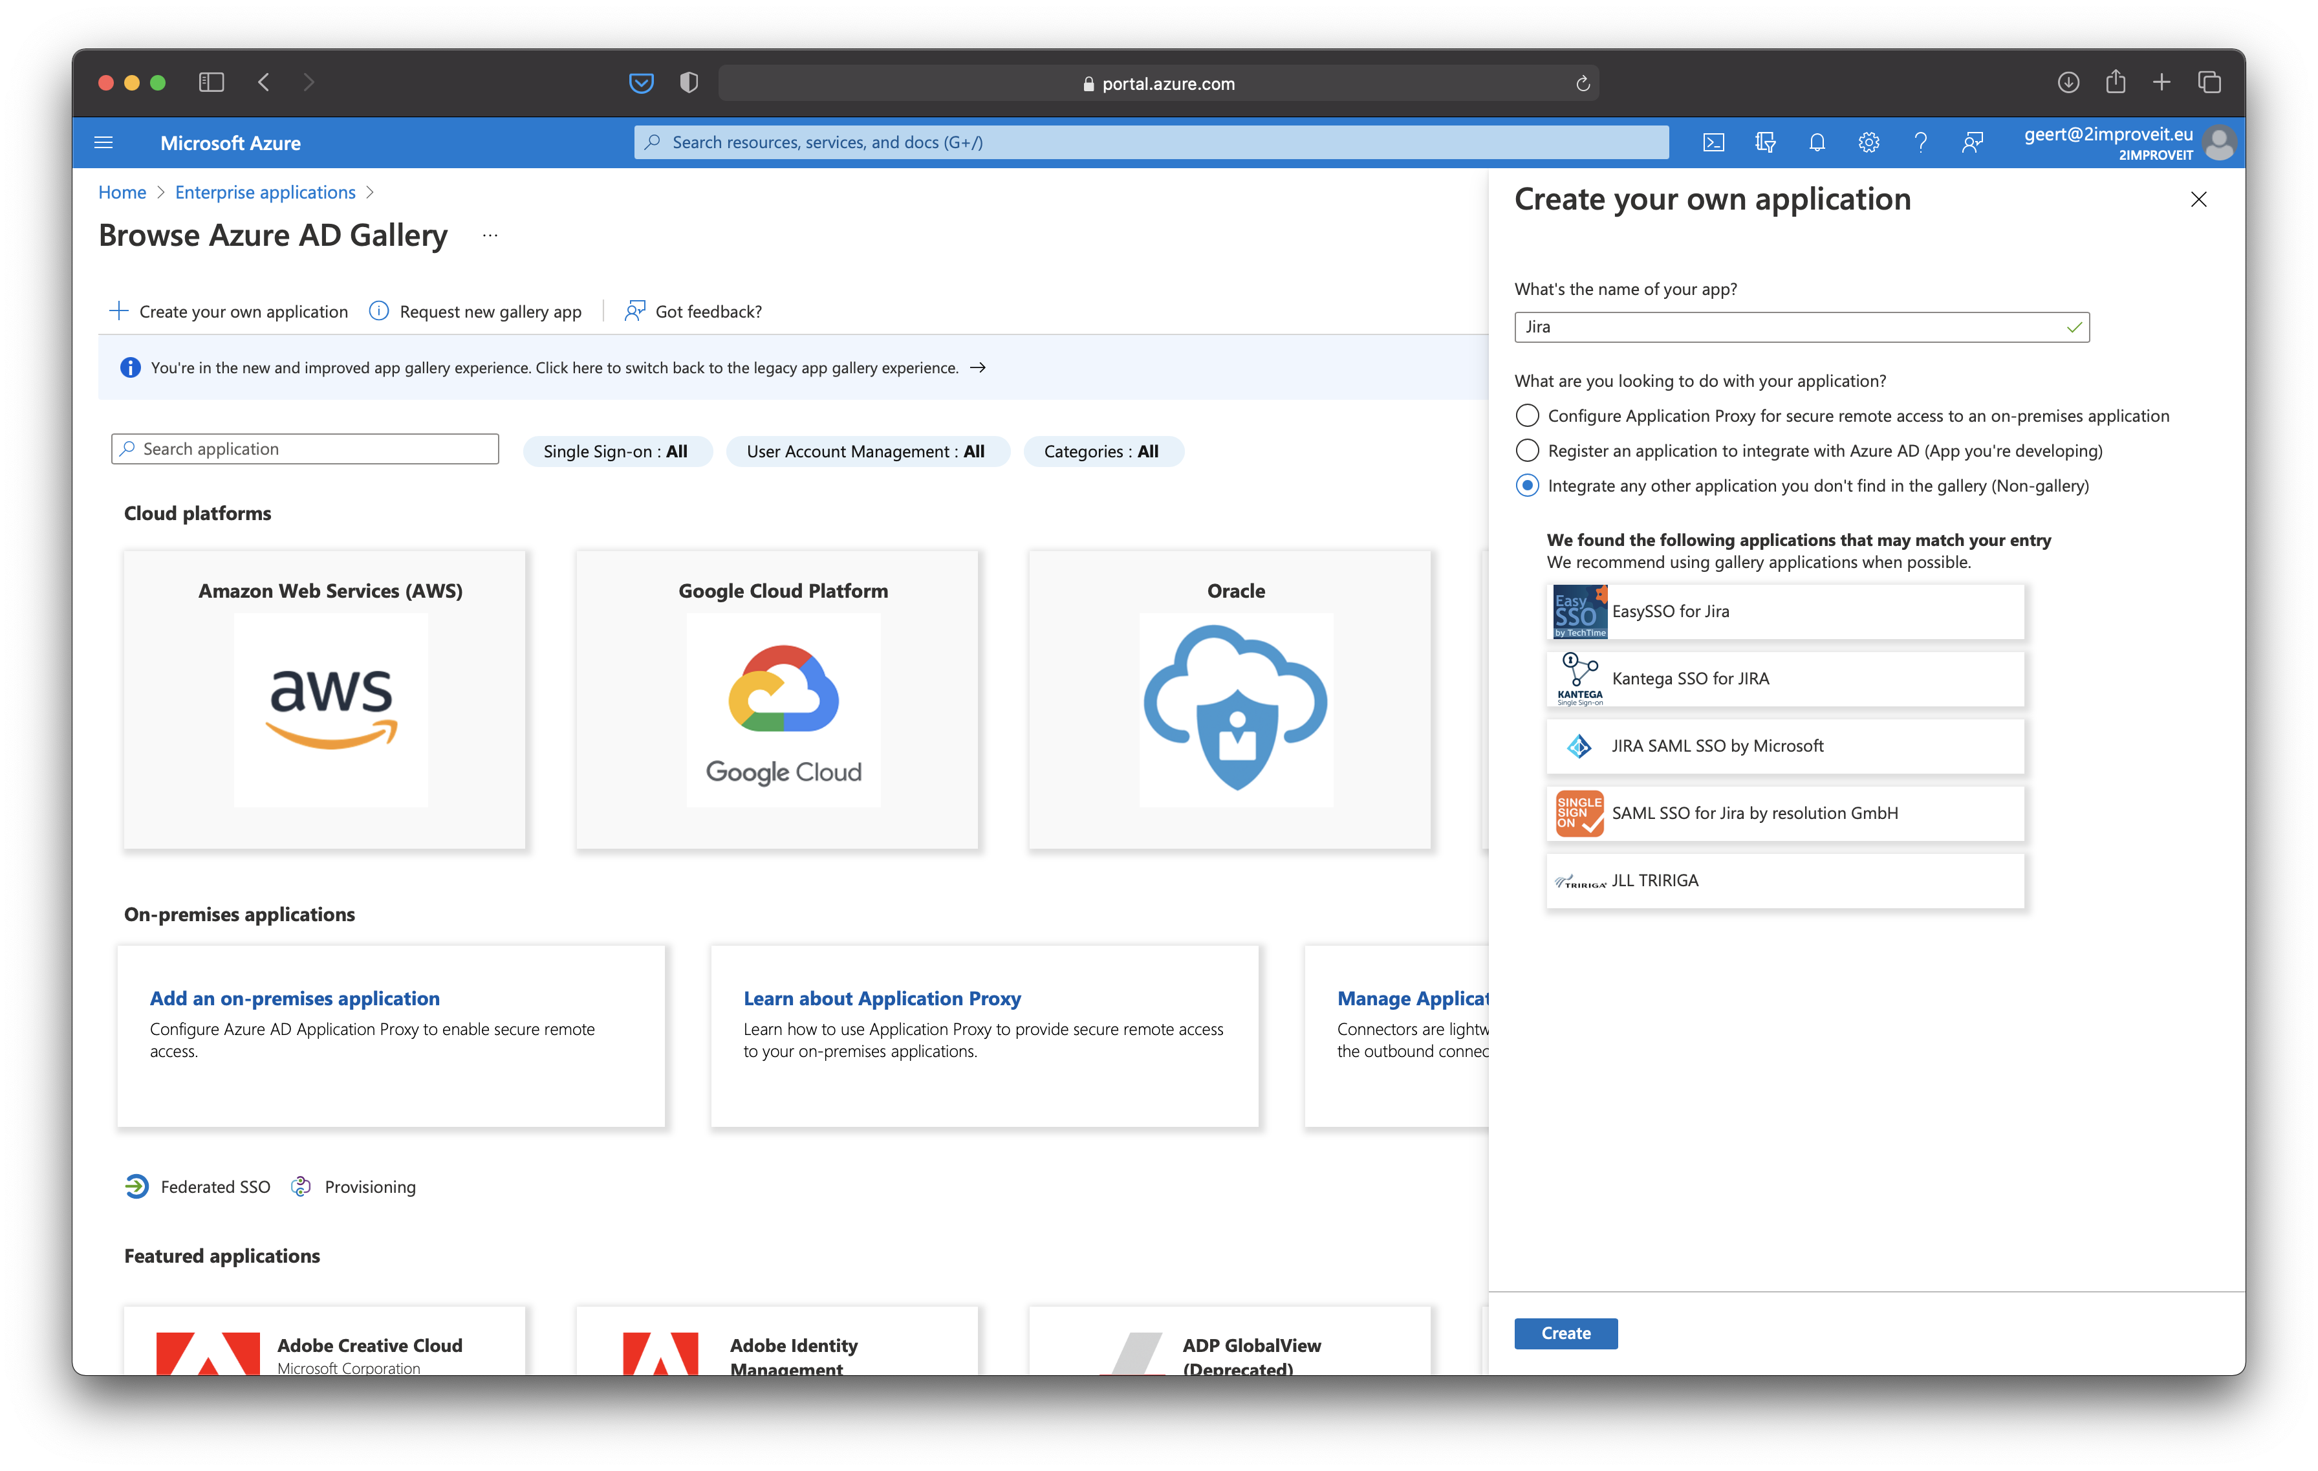The height and width of the screenshot is (1471, 2318).
Task: Toggle the Safari sidebar button
Action: [211, 83]
